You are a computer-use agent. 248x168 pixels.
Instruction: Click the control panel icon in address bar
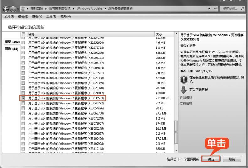tap(23, 9)
